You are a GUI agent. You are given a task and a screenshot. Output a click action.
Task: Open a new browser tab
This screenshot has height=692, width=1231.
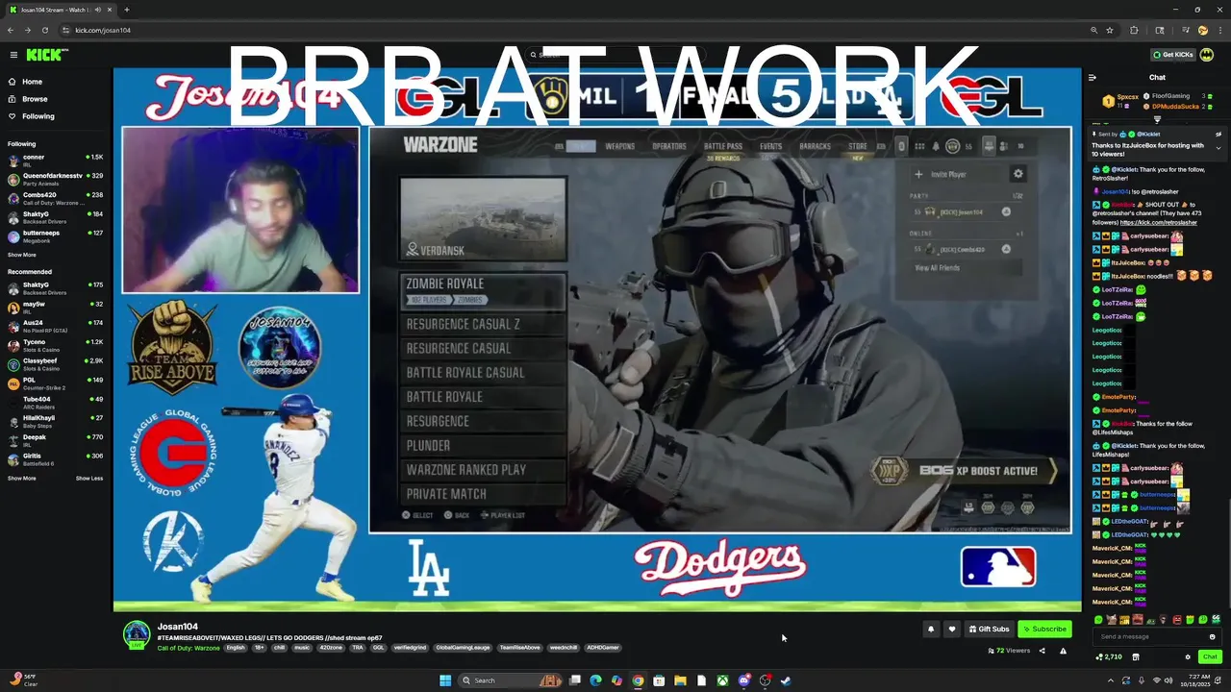126,10
